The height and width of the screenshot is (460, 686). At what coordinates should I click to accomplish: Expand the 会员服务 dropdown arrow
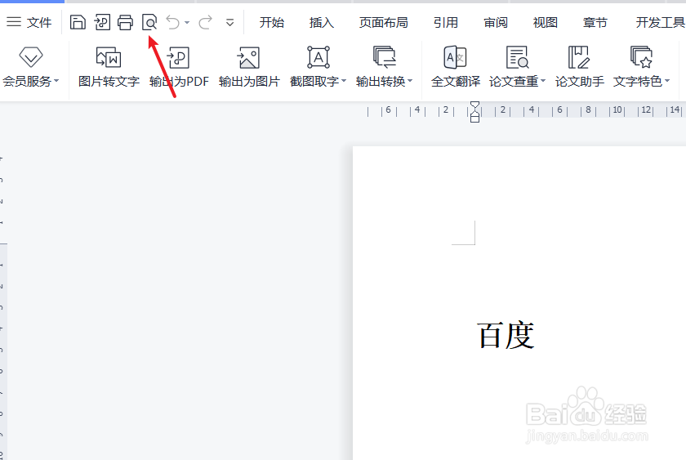(x=56, y=81)
